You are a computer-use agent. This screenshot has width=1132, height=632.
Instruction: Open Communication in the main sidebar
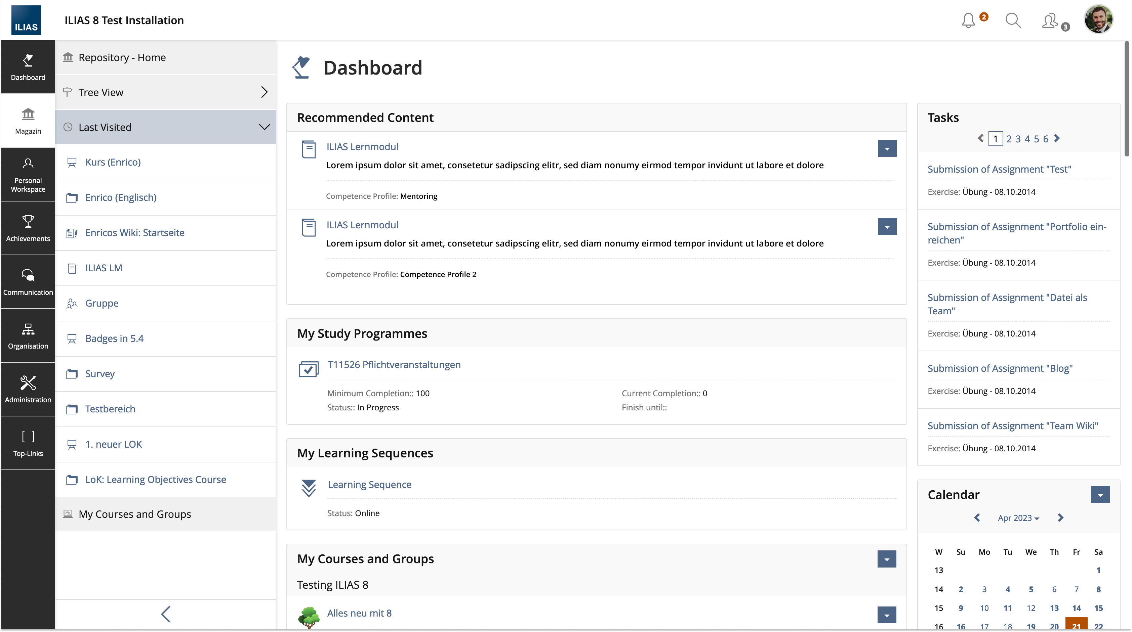[x=28, y=281]
